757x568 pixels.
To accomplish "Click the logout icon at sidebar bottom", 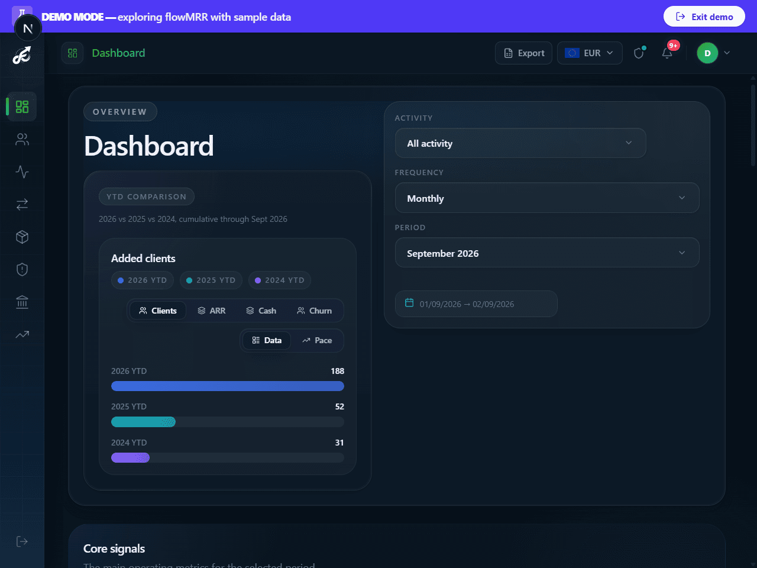I will coord(22,541).
